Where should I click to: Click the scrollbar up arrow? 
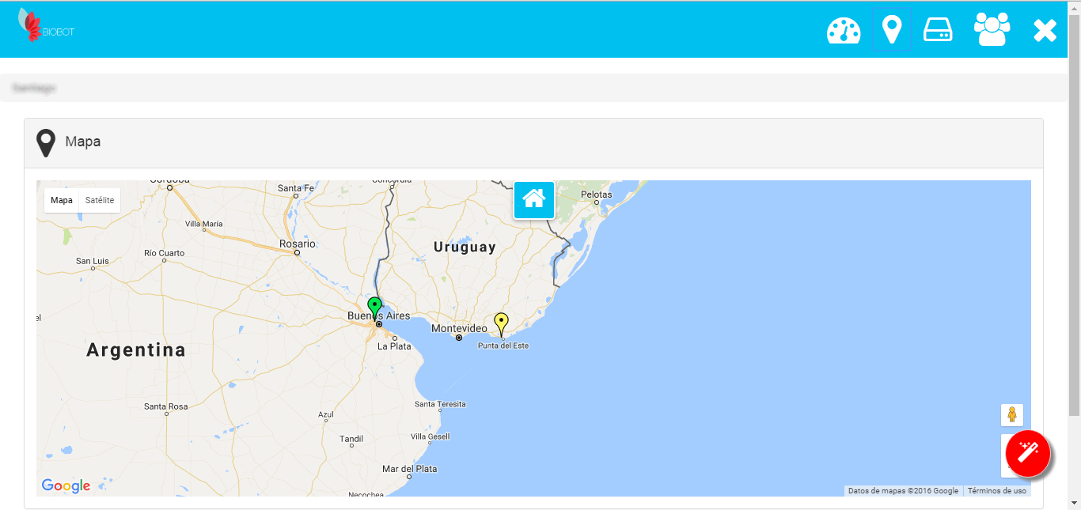(1074, 6)
